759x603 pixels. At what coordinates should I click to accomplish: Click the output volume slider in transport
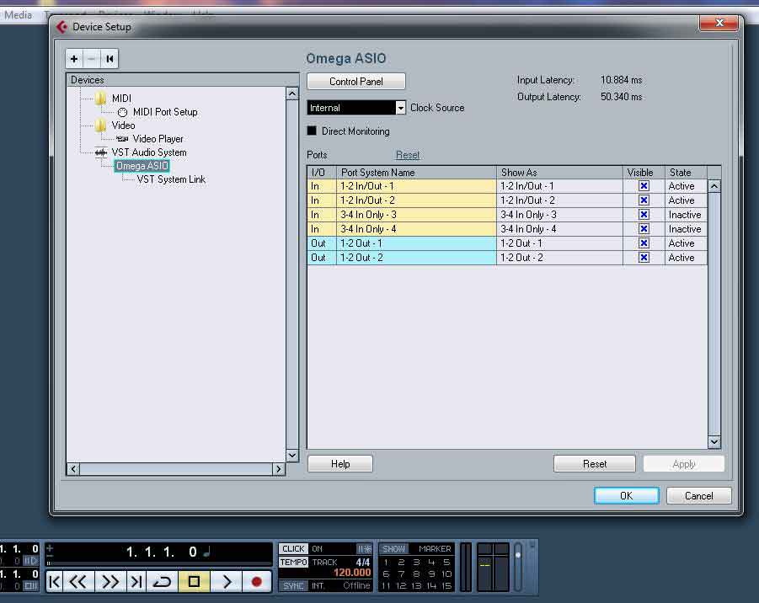(x=517, y=567)
